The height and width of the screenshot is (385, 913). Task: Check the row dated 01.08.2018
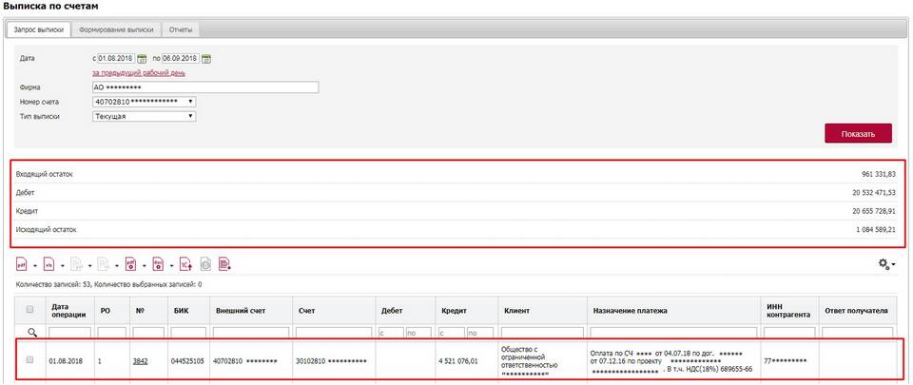(x=30, y=359)
